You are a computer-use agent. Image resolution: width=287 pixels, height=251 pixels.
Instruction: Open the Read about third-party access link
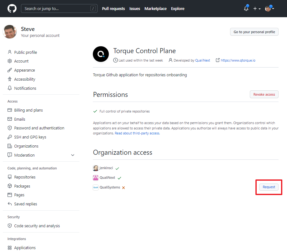click(x=137, y=133)
